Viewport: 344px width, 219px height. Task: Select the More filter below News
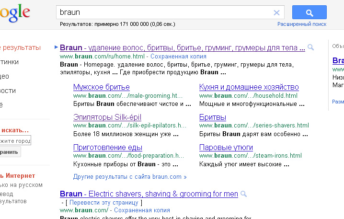[1, 105]
